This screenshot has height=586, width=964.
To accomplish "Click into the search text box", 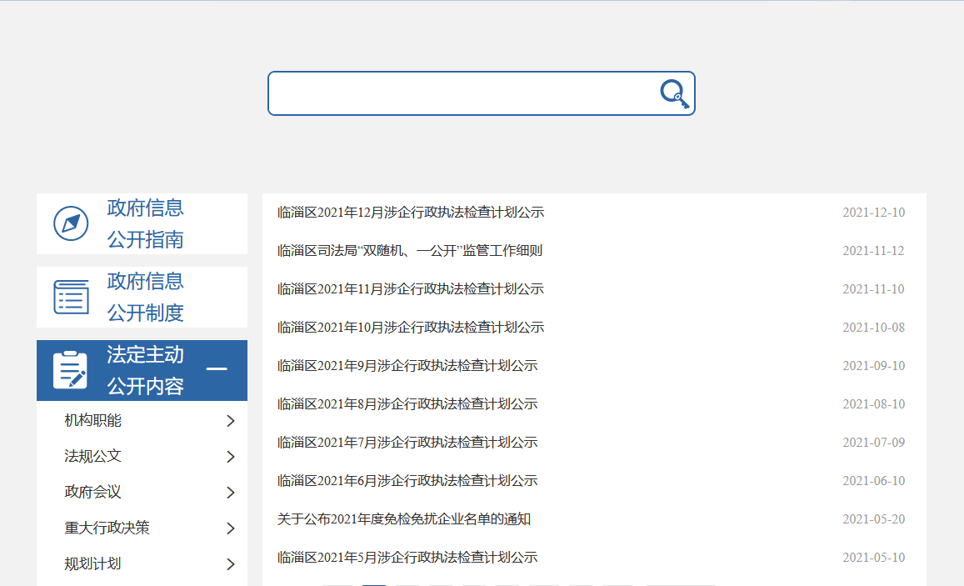I will click(462, 93).
